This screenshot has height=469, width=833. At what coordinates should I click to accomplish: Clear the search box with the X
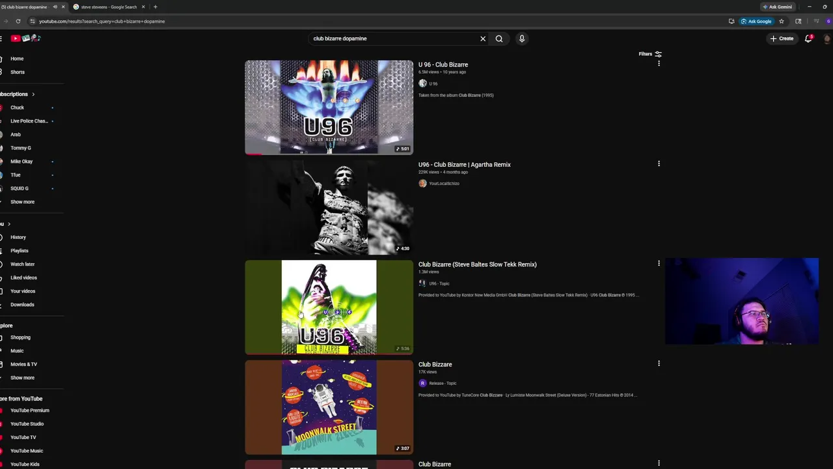tap(483, 38)
